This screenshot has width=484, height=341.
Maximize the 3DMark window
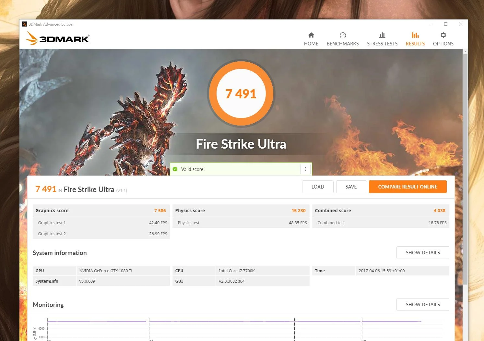[446, 24]
